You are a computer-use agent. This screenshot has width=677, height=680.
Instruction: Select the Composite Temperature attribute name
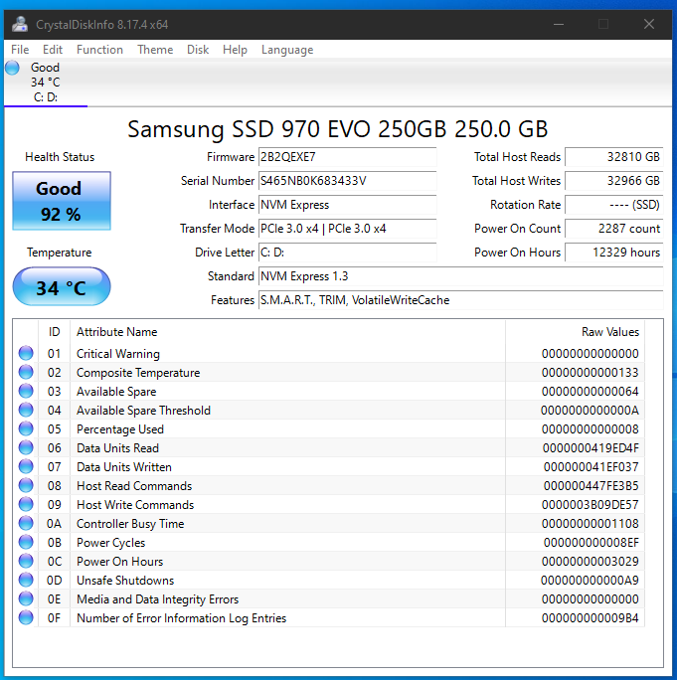138,373
